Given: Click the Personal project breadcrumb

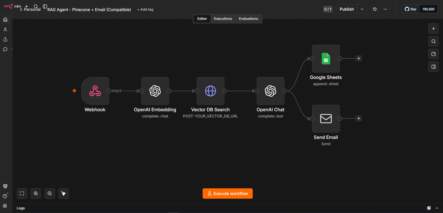Looking at the screenshot, I should 30,10.
